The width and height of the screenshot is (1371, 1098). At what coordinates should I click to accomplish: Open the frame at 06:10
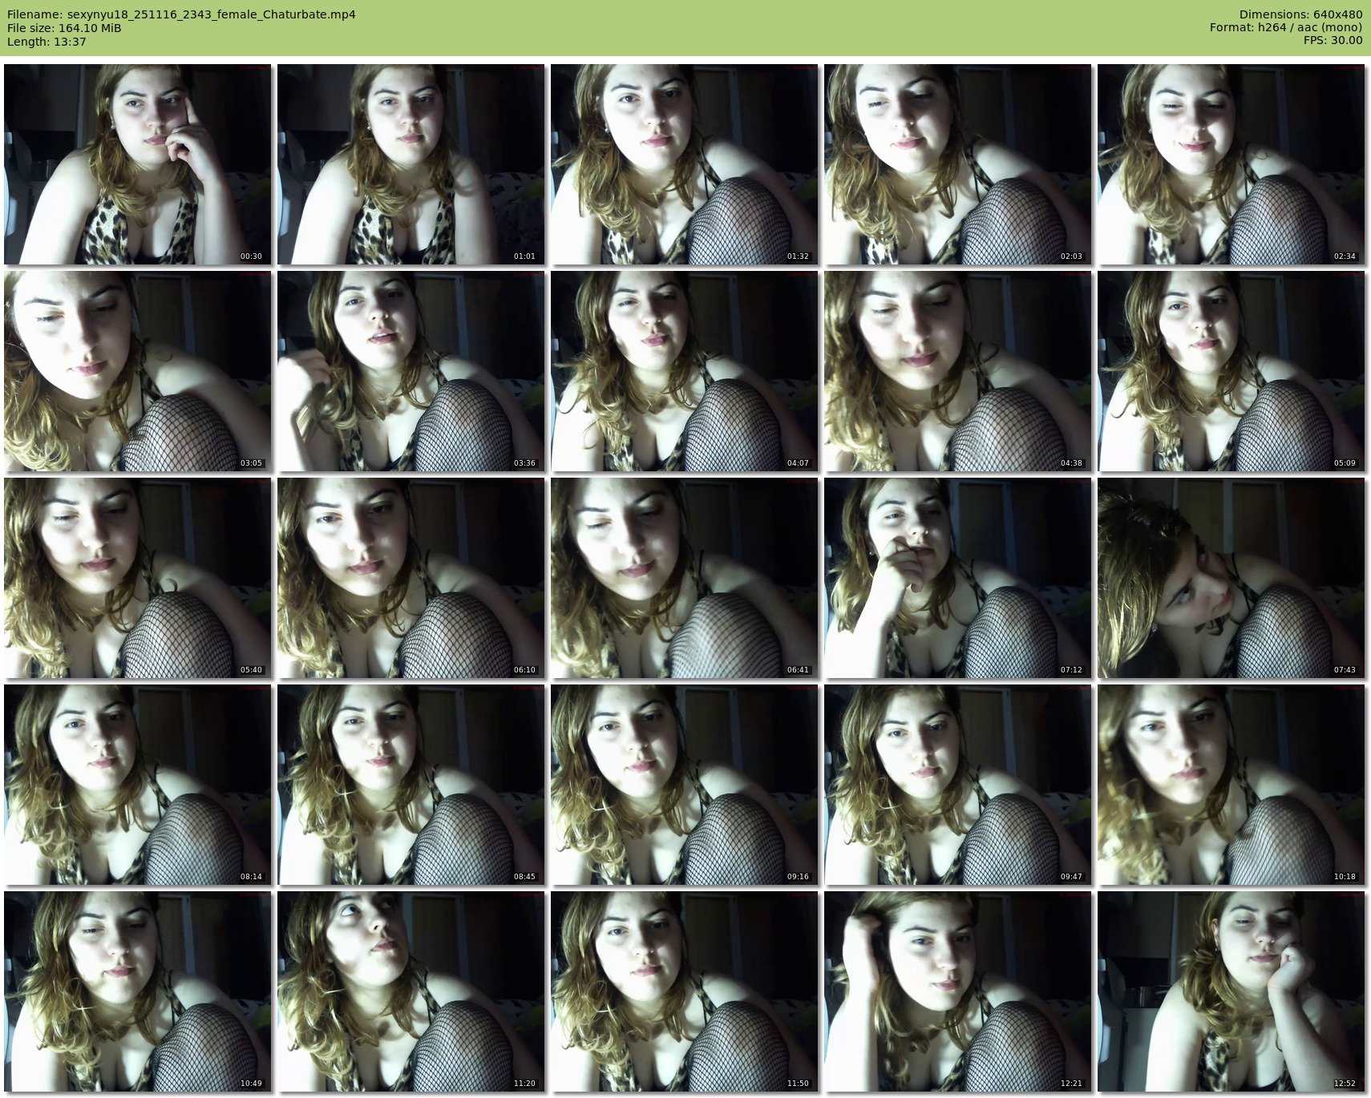click(x=410, y=578)
